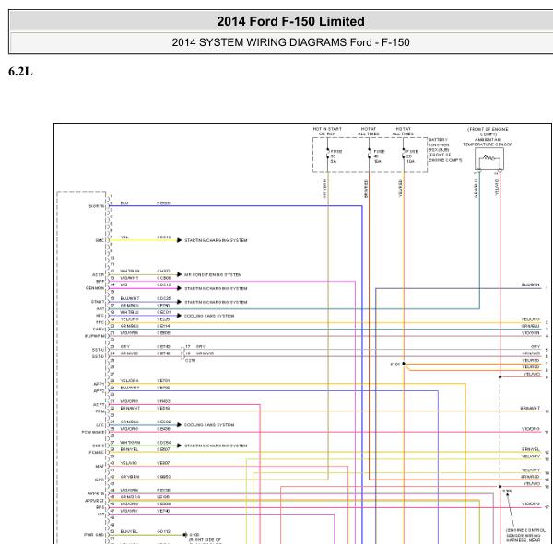Click the 'PCM WAKE' pin name

[x=93, y=432]
